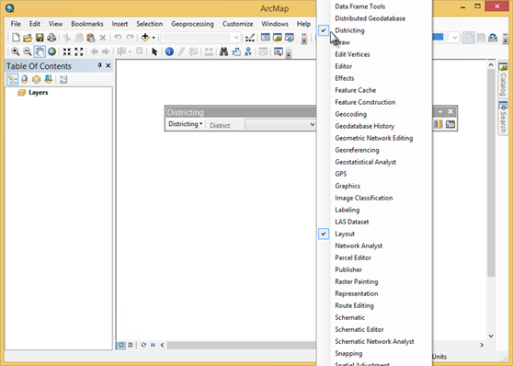Open the Add Data button
This screenshot has width=513, height=366.
[145, 38]
